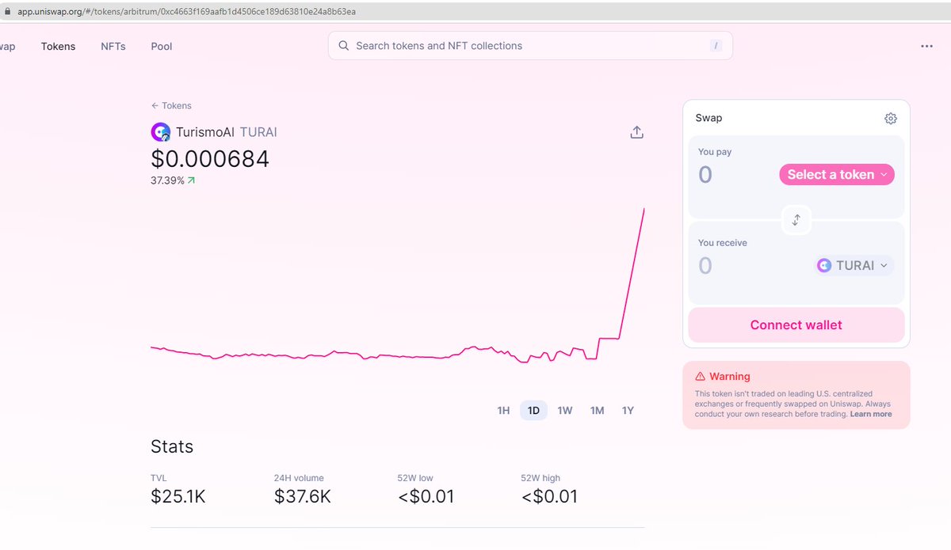
Task: Focus the search tokens and NFT field
Action: tap(530, 46)
